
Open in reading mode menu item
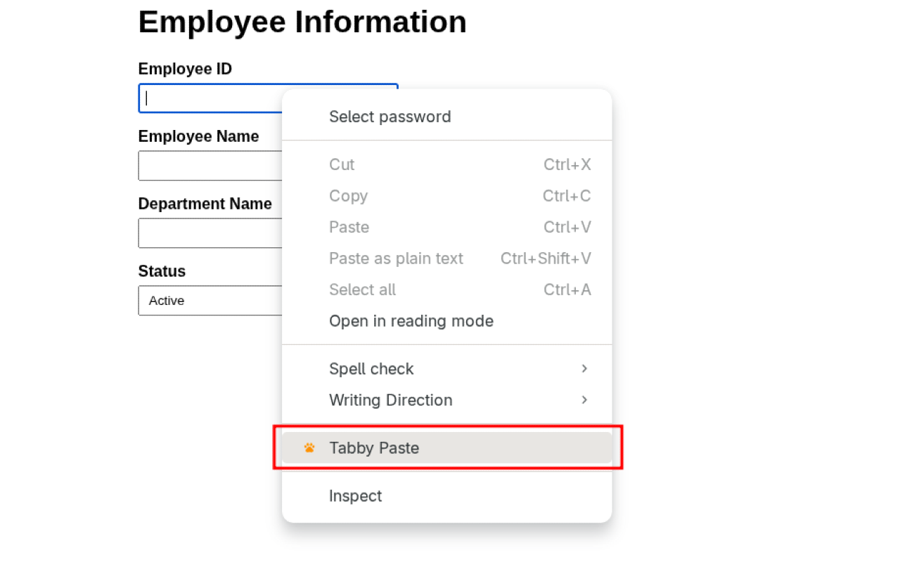(x=411, y=321)
